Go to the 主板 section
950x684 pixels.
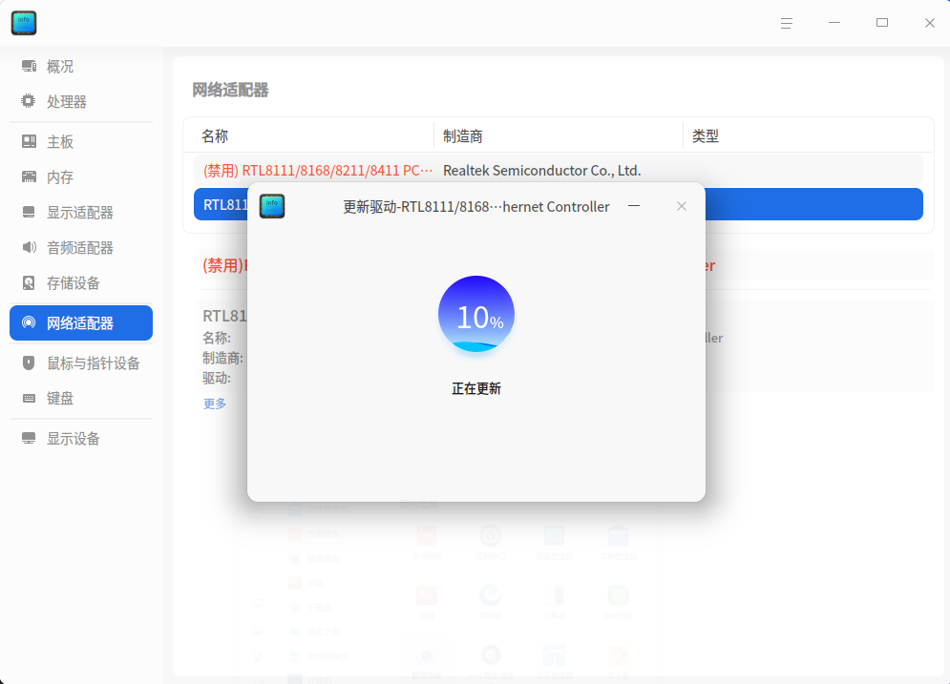[x=81, y=141]
